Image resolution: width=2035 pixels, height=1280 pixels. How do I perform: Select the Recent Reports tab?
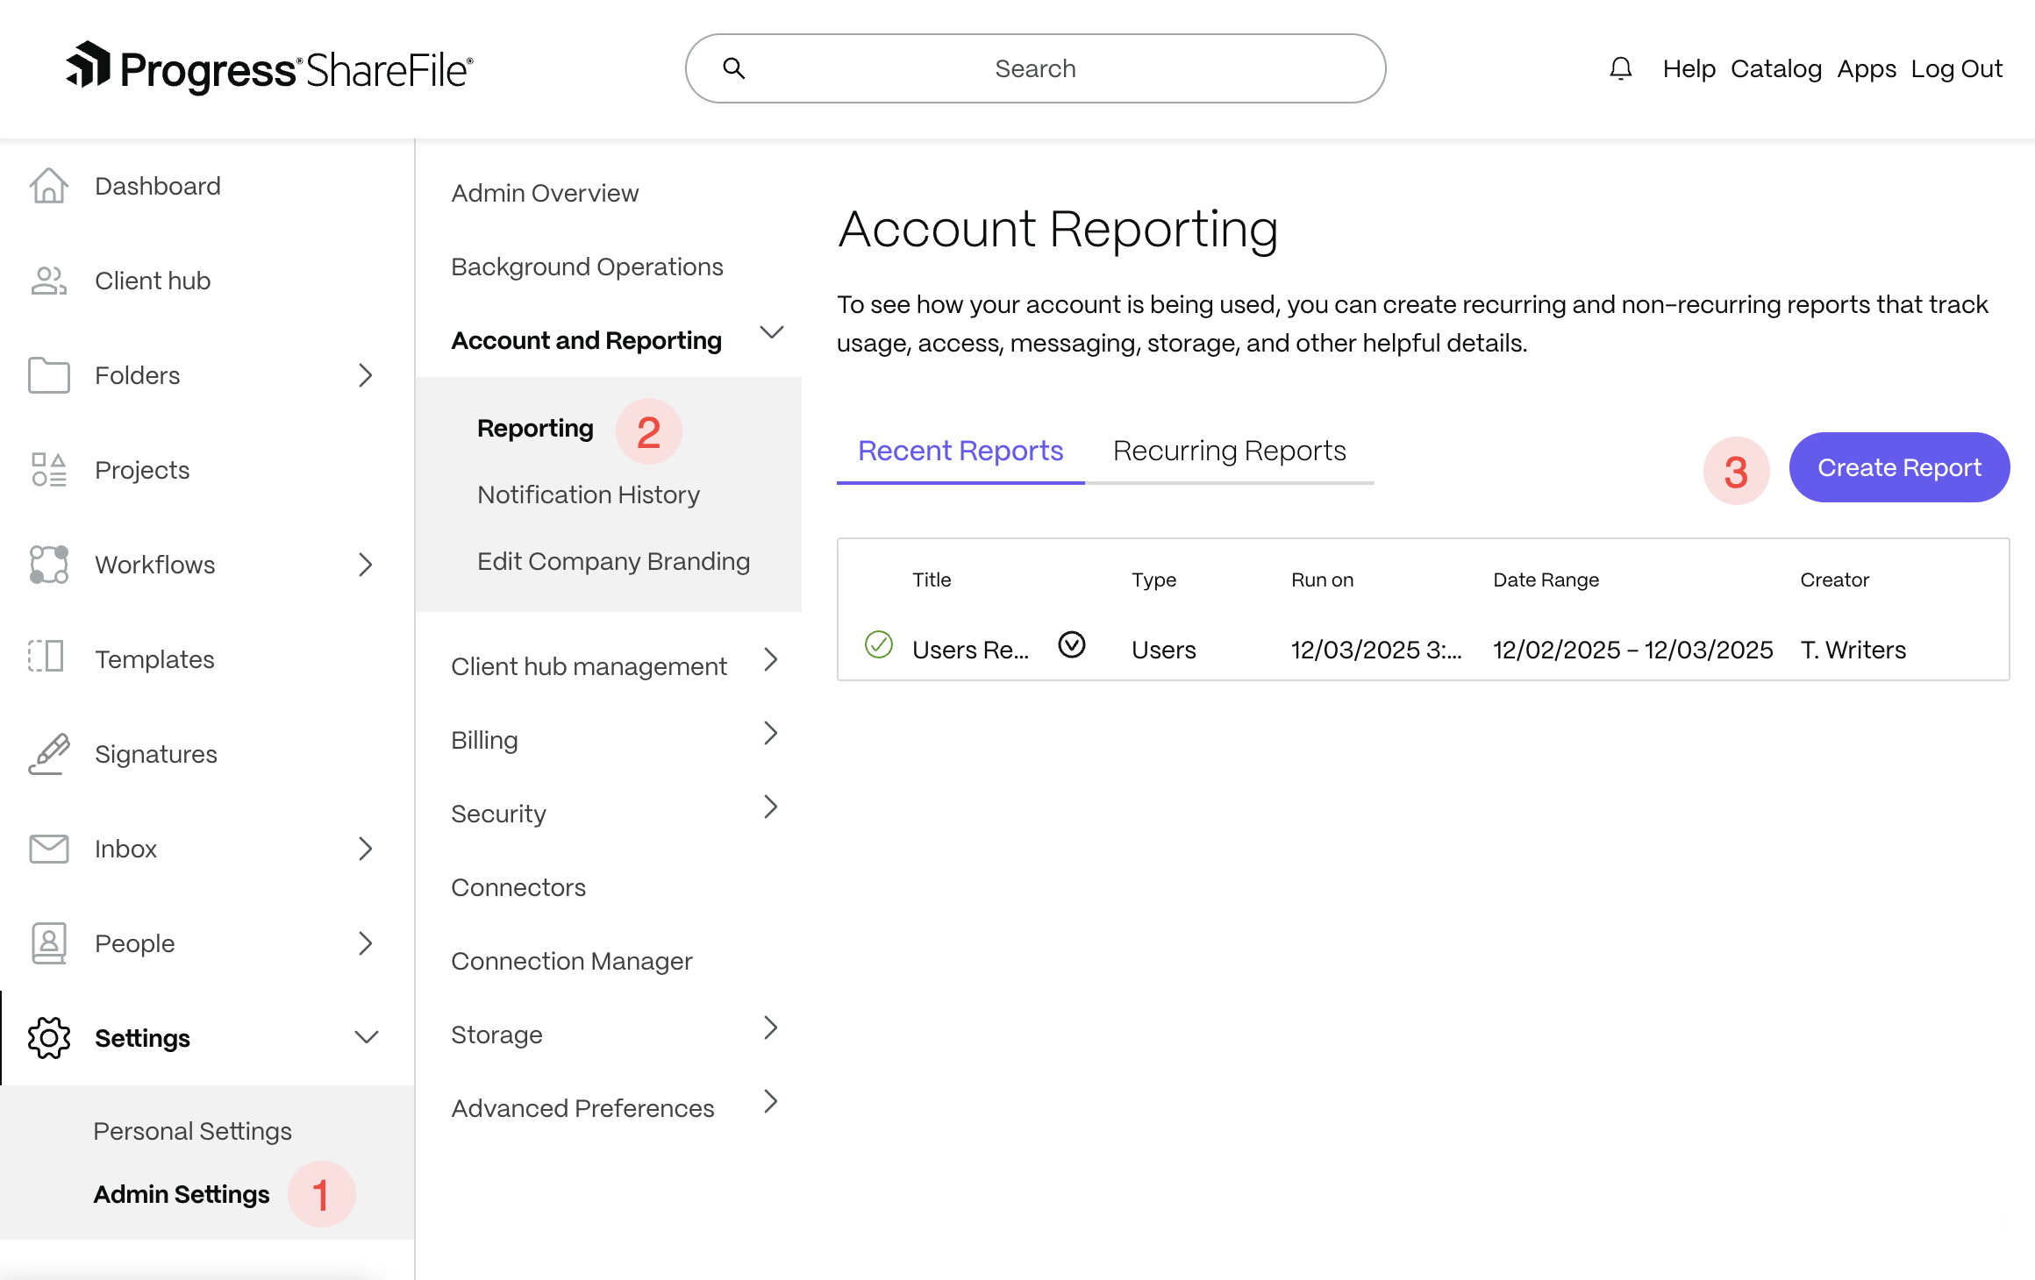(960, 451)
